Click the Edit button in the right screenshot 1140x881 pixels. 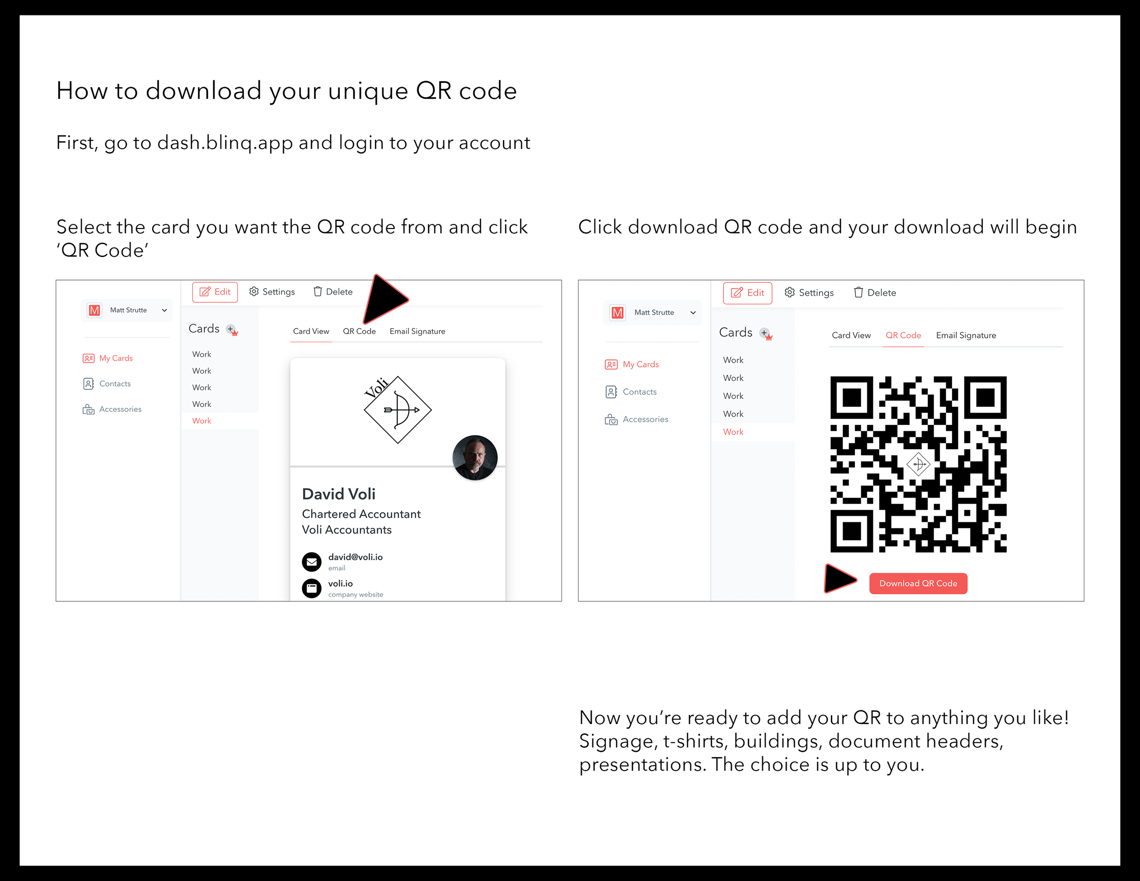click(747, 293)
